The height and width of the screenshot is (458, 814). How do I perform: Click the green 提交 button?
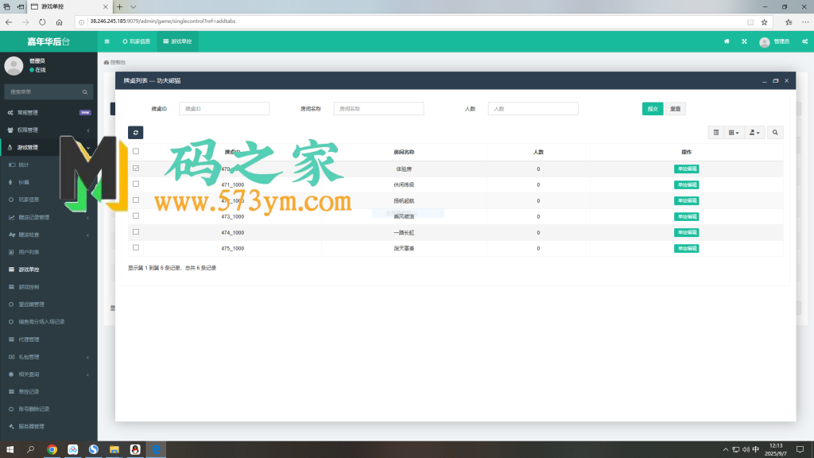(653, 108)
